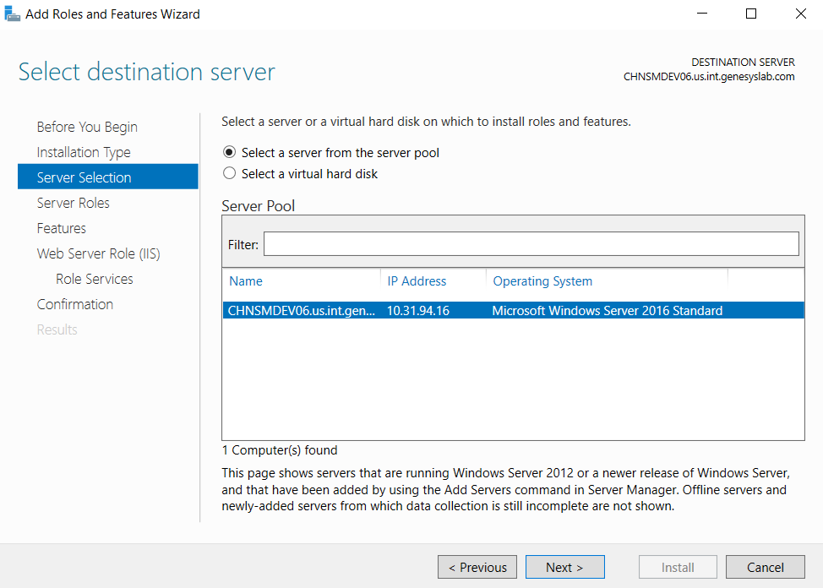Maximize the wizard window
Screen dimensions: 823x588
(751, 14)
